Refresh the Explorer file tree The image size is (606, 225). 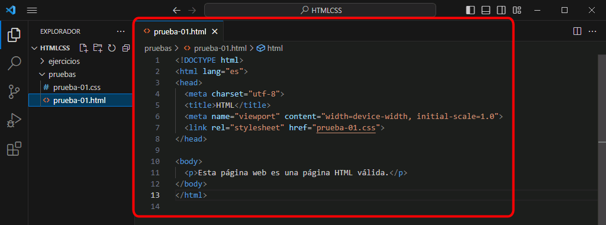pyautogui.click(x=112, y=48)
